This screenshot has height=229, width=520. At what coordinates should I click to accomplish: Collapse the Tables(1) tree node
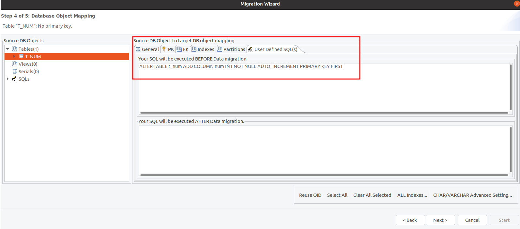click(8, 49)
